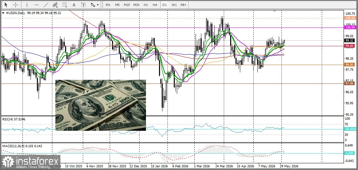The image size is (358, 170).
Task: Expand the #USDX chart menu triangle
Action: (3, 13)
